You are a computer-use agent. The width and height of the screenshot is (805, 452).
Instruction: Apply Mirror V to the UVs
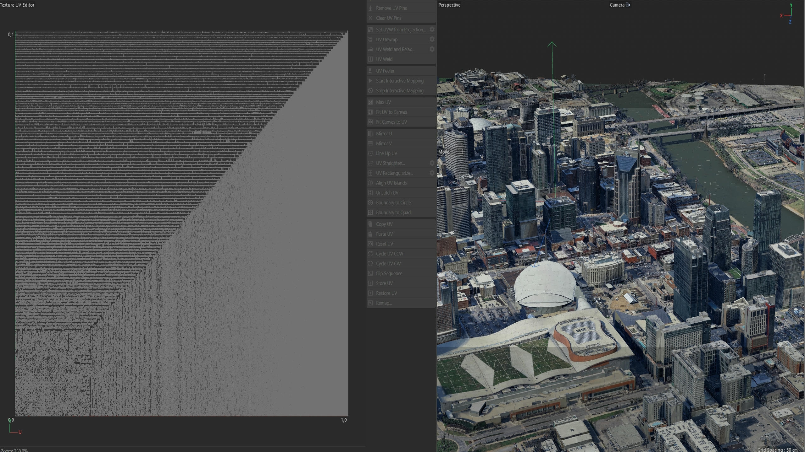click(401, 143)
